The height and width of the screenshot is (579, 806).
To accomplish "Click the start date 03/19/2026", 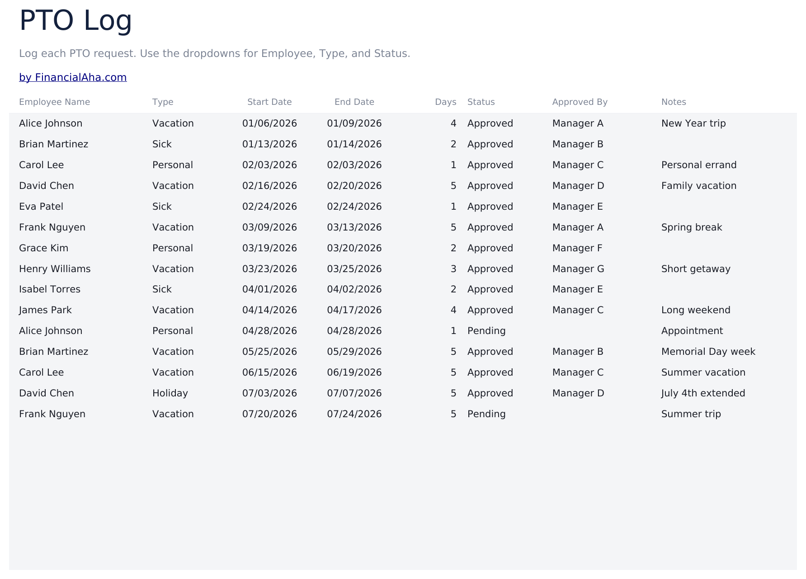I will tap(269, 248).
